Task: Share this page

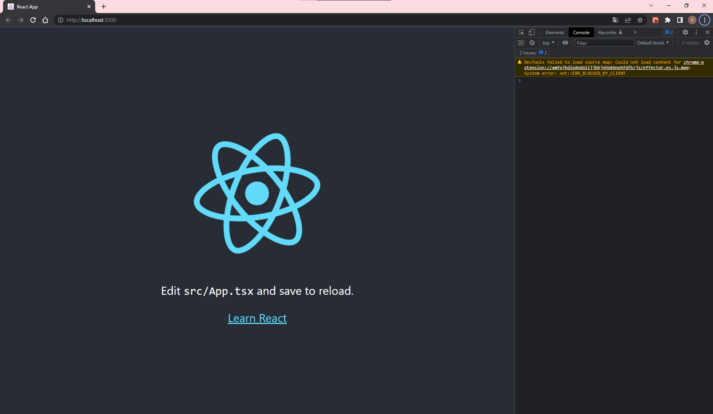Action: (x=628, y=20)
